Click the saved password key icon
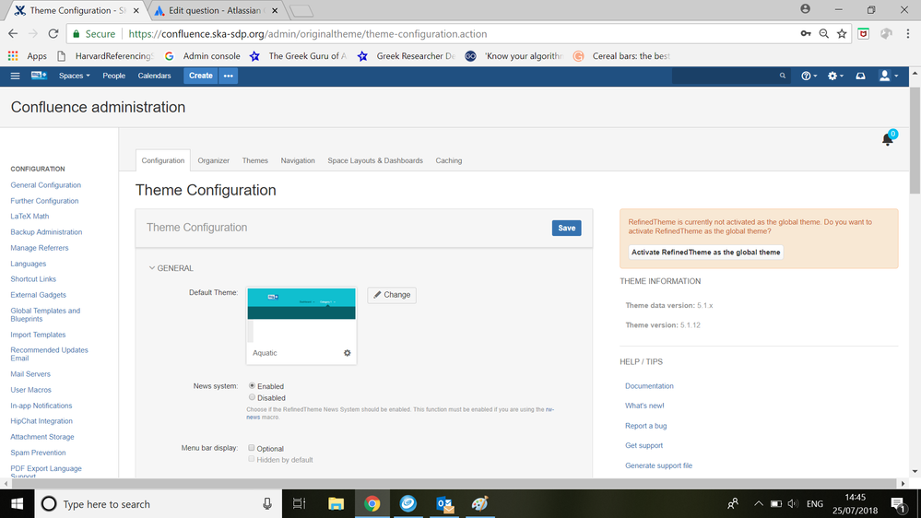Screen dimensions: 921x518 click(x=806, y=34)
